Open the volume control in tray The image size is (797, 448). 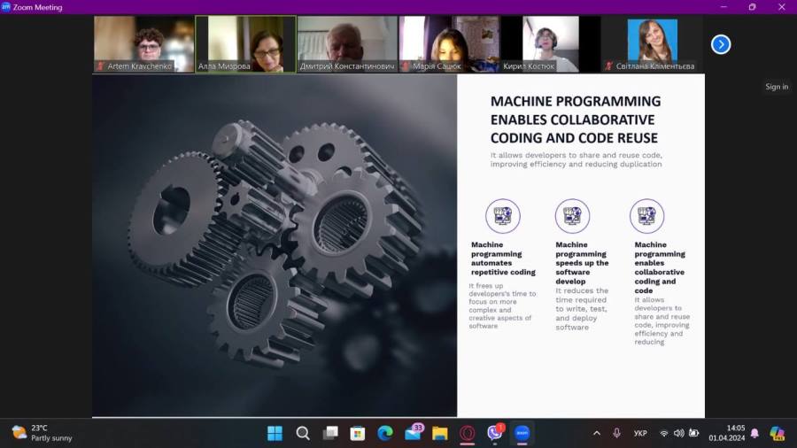[x=678, y=433]
